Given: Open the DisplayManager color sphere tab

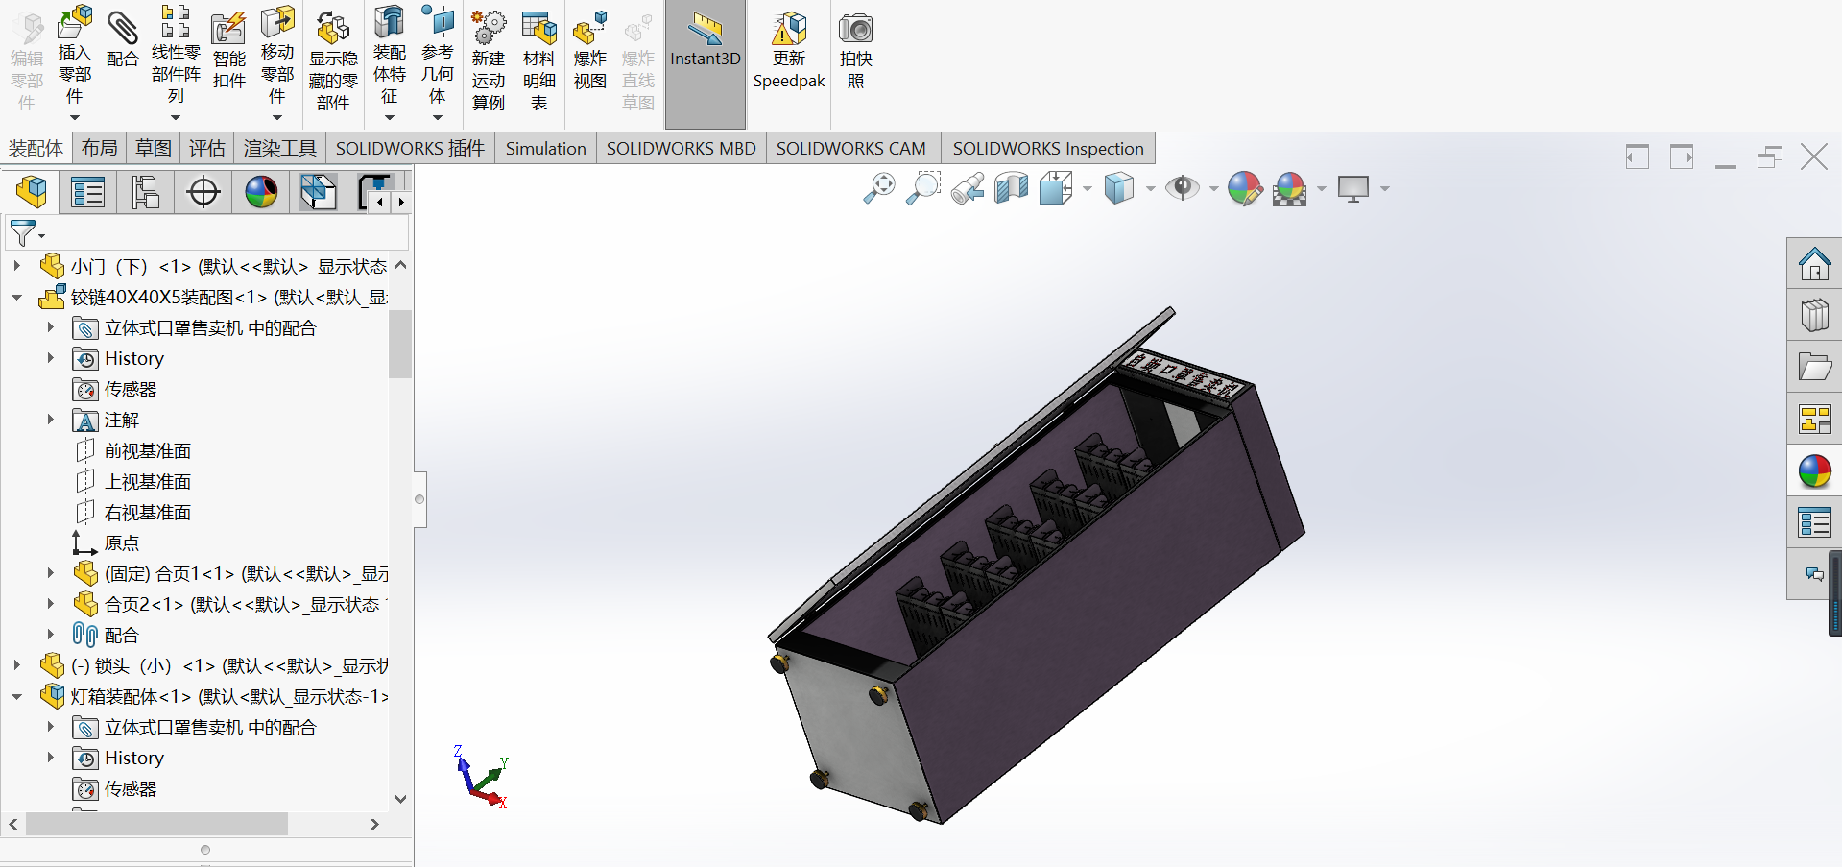Looking at the screenshot, I should [261, 192].
